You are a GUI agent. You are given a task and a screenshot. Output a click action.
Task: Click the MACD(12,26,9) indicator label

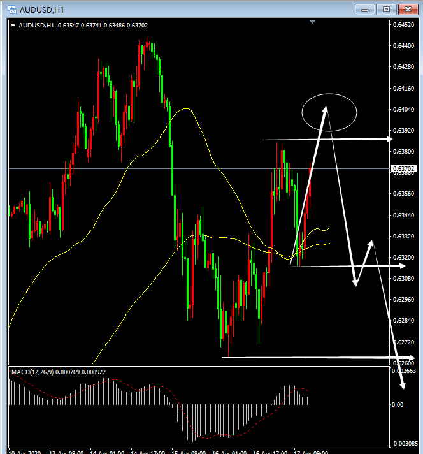[32, 372]
